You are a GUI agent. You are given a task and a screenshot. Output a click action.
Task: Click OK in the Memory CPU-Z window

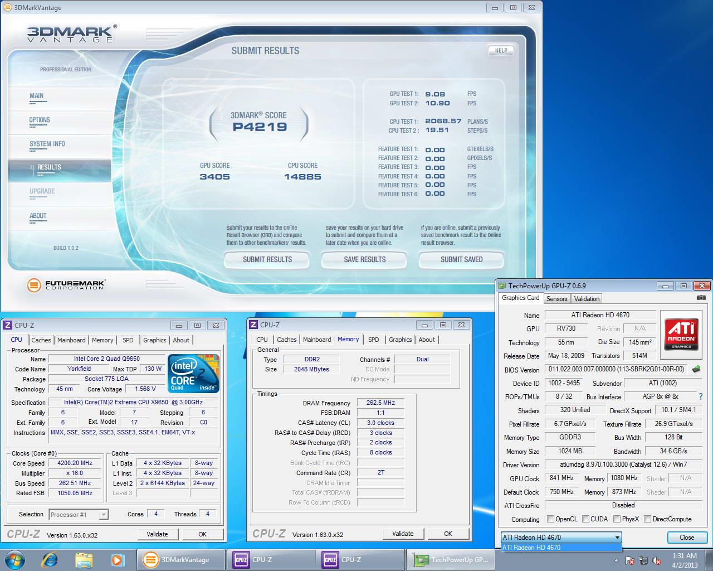point(448,534)
